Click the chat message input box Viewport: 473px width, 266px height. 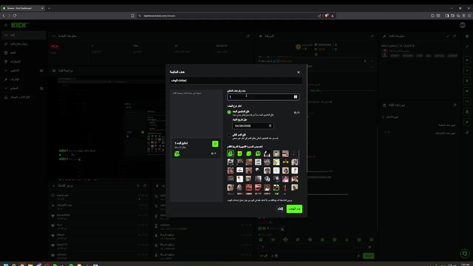[x=316, y=247]
